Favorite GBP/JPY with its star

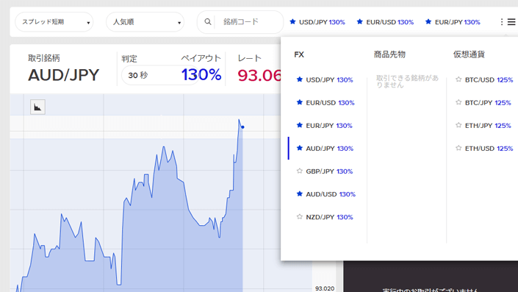pyautogui.click(x=299, y=171)
